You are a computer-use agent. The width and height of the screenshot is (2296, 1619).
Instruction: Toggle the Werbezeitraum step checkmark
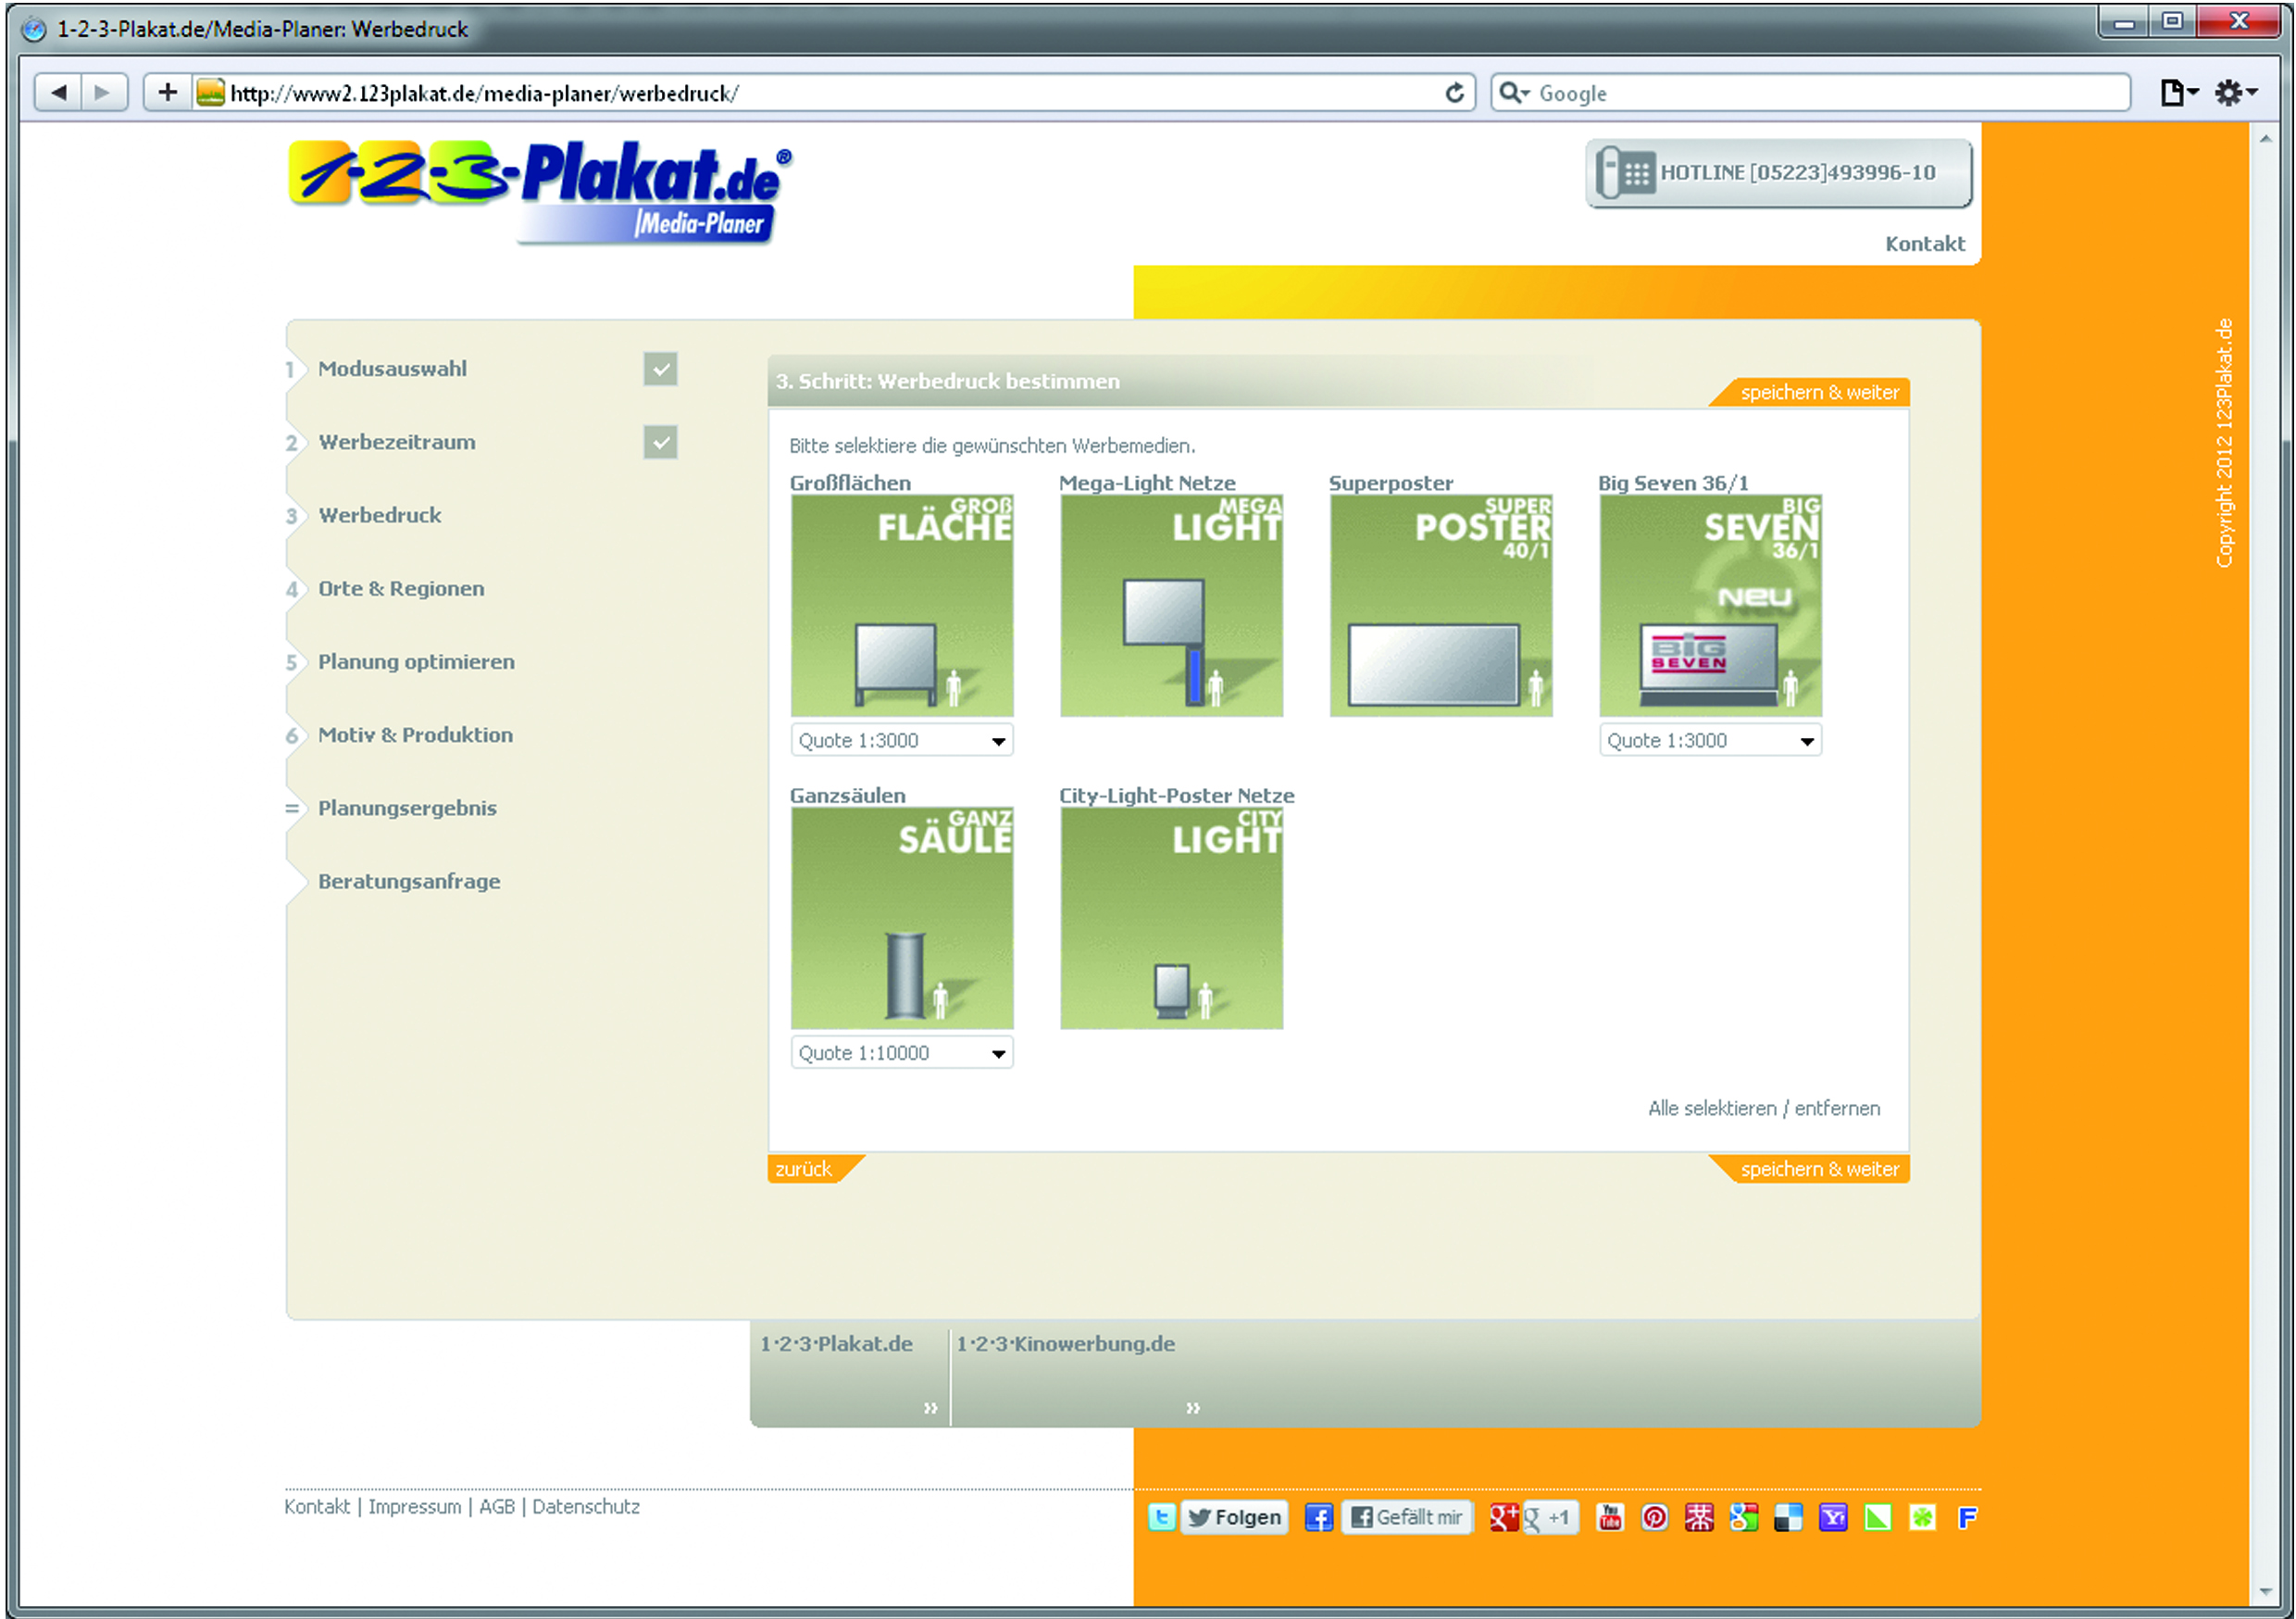[660, 443]
